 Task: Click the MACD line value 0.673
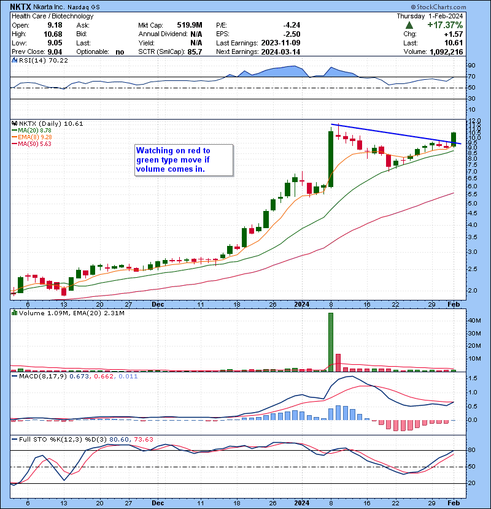click(79, 377)
